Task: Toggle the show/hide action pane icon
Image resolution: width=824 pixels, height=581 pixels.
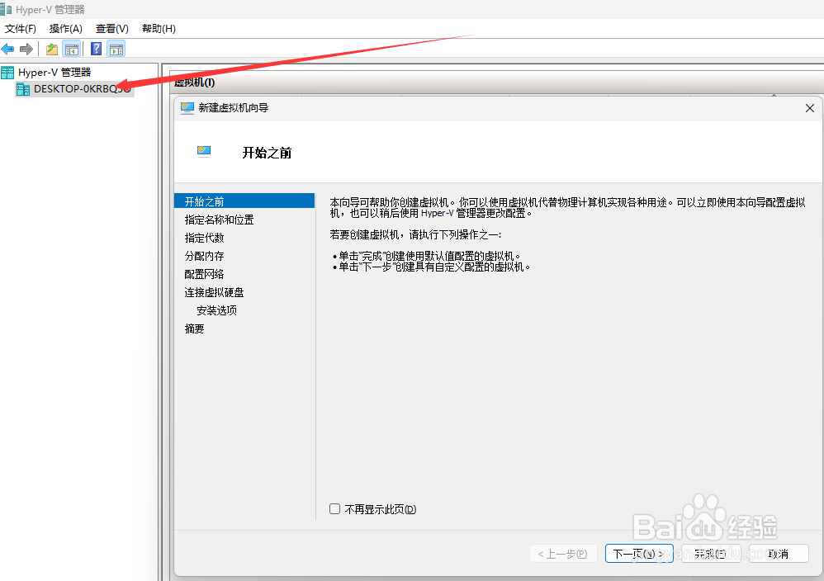Action: [116, 50]
